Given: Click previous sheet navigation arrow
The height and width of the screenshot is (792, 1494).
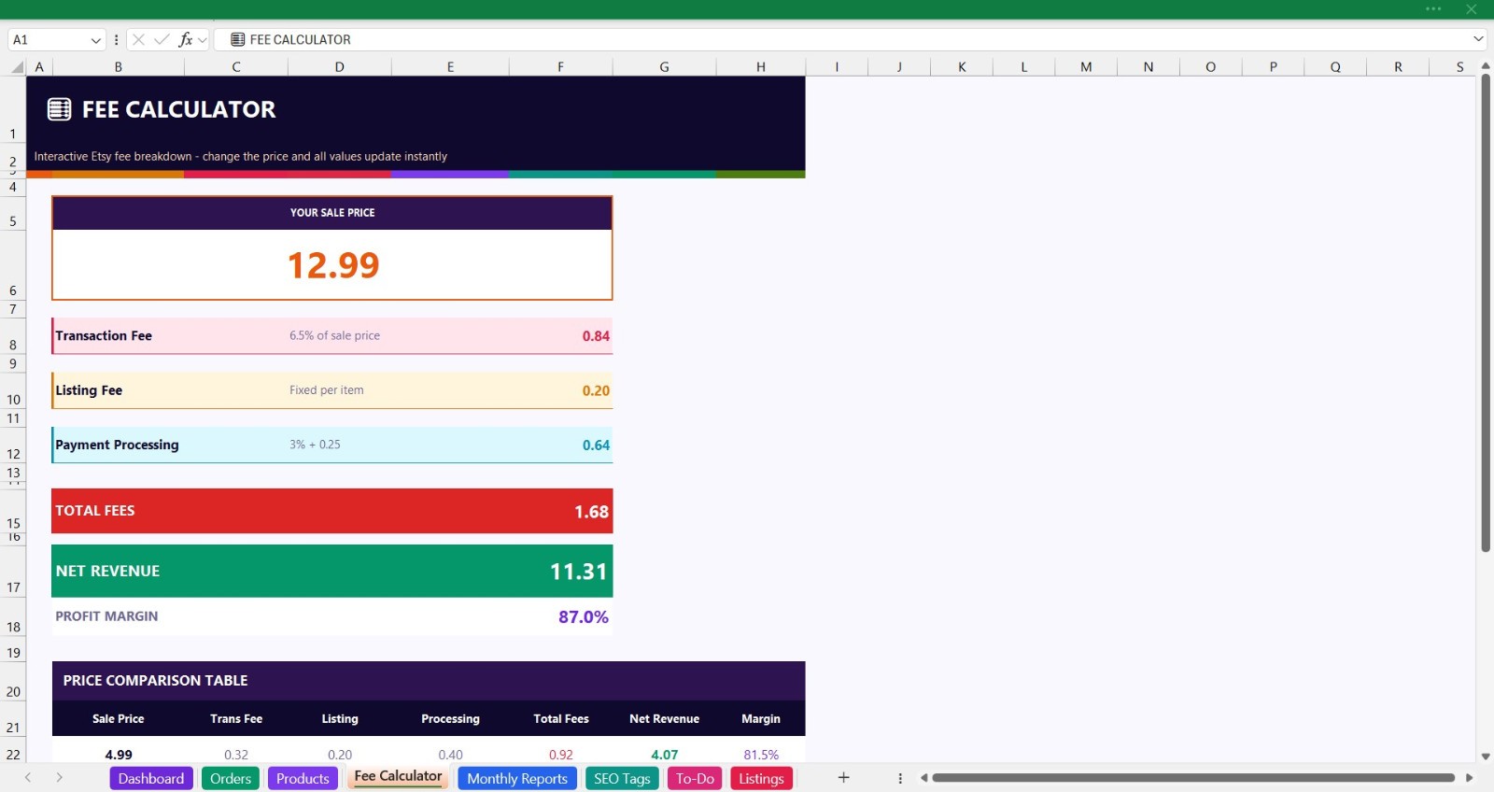Looking at the screenshot, I should point(28,777).
